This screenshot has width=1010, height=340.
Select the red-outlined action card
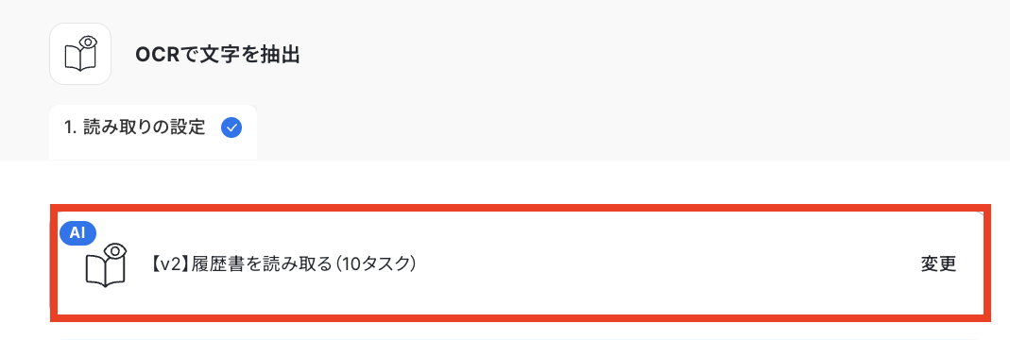521,263
